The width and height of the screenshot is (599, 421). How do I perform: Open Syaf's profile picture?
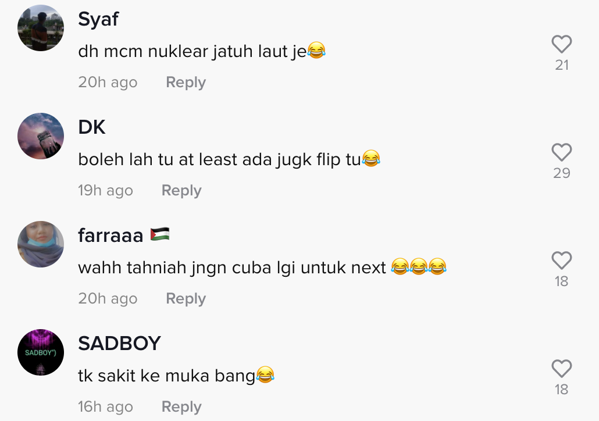coord(41,28)
